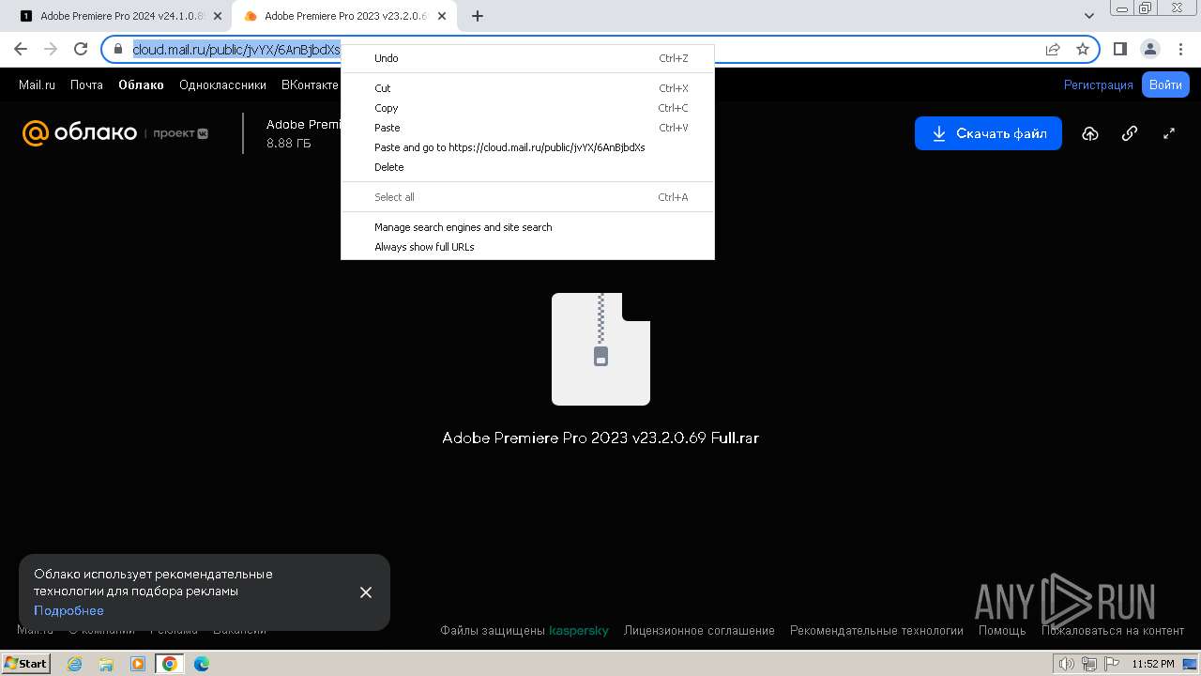Click the copy link chain icon
Screen dimensions: 1201x676
click(1130, 133)
